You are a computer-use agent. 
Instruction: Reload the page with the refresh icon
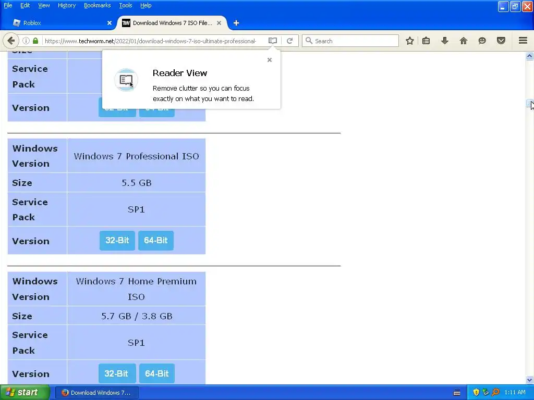tap(290, 41)
